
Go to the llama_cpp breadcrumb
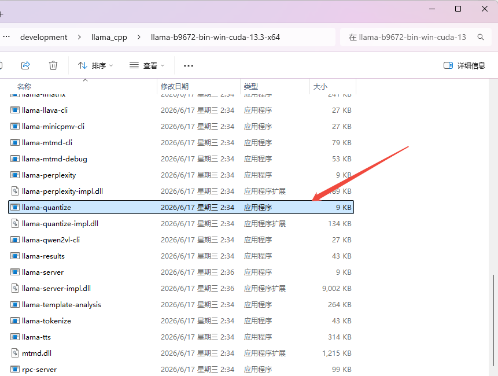pos(109,37)
